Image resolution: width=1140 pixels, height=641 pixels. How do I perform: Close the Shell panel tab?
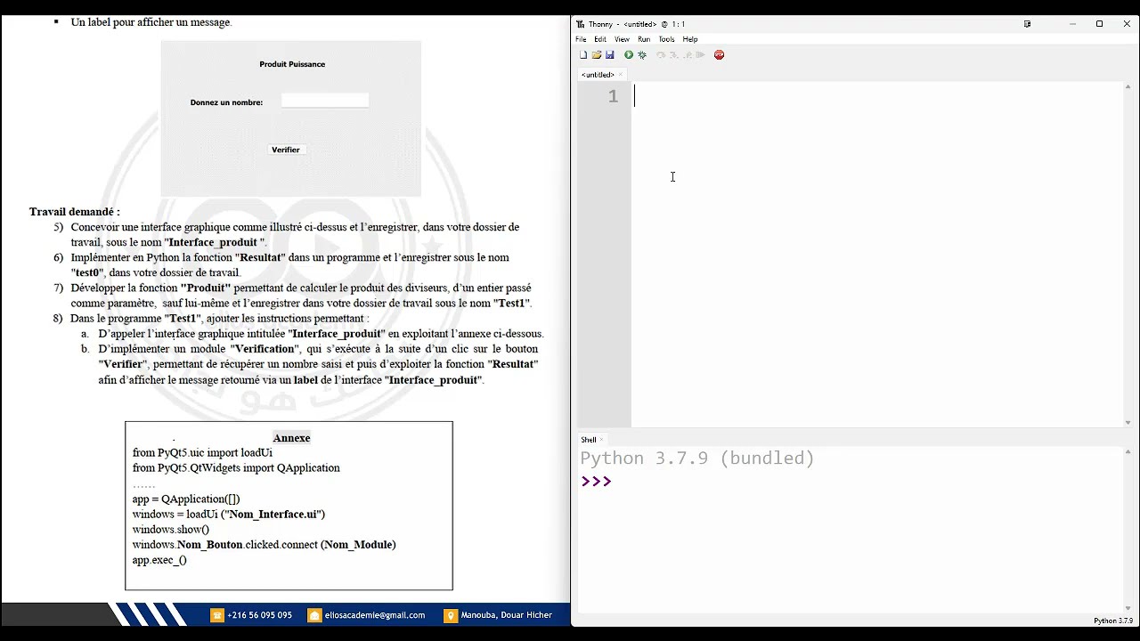click(x=602, y=440)
